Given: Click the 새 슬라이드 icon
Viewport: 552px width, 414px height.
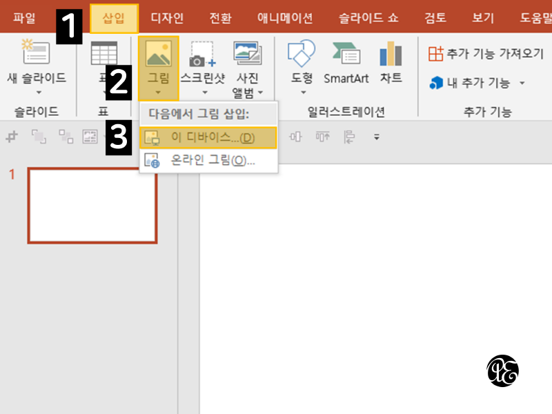Looking at the screenshot, I should [36, 52].
